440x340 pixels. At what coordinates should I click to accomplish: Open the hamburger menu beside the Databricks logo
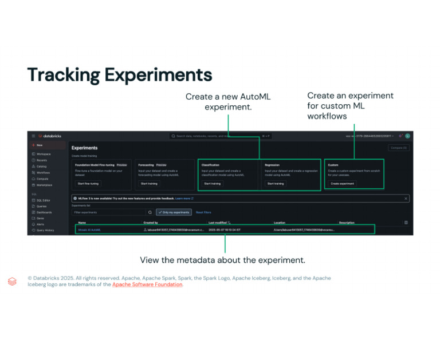click(33, 136)
